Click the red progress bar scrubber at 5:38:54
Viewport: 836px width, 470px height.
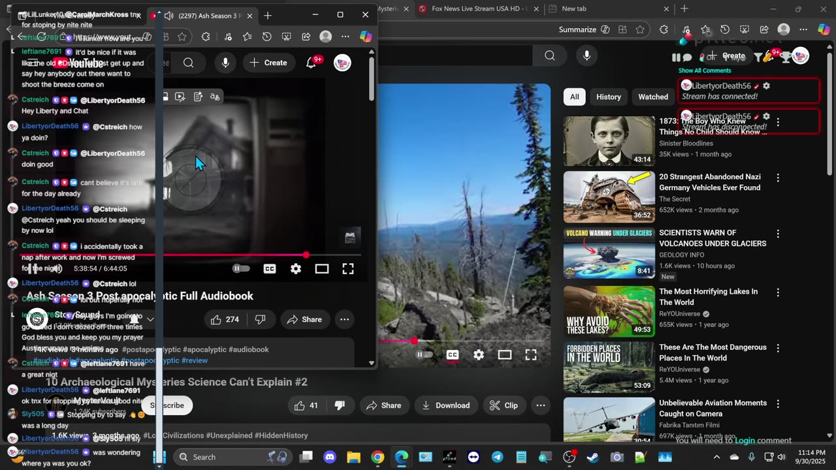coord(306,255)
